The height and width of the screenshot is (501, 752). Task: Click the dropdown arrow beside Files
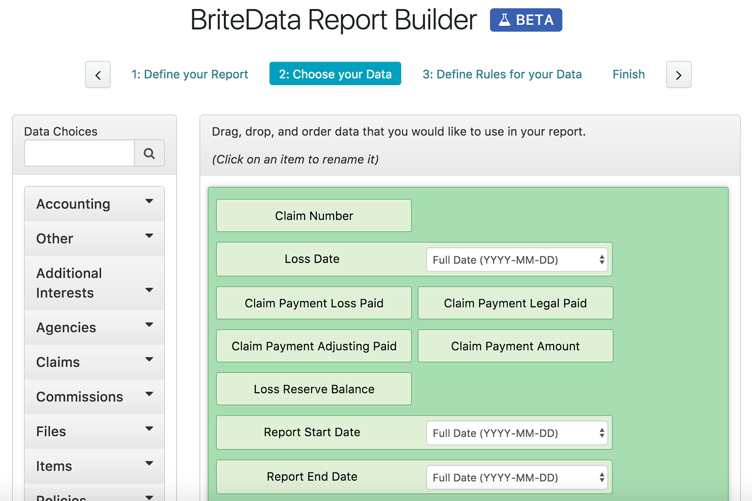coord(149,429)
